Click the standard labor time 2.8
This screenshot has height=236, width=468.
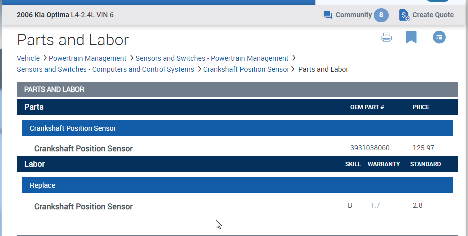pyautogui.click(x=417, y=205)
